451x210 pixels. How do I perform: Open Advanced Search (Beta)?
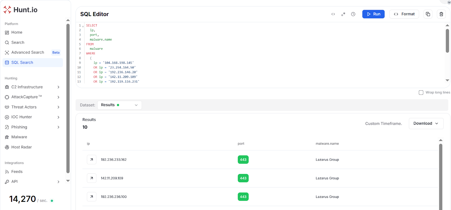point(32,52)
